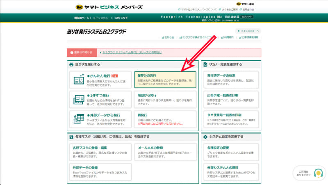Screen dimensions: 328x185
Task: Click the printer icon beside 送り状を発行する
Action: (71, 64)
